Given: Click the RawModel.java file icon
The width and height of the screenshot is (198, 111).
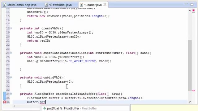Looking at the screenshot, I should point(46,5).
